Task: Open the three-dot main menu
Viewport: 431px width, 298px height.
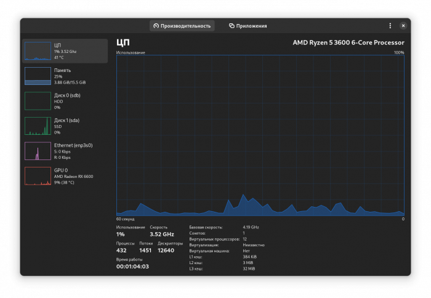Action: (390, 26)
